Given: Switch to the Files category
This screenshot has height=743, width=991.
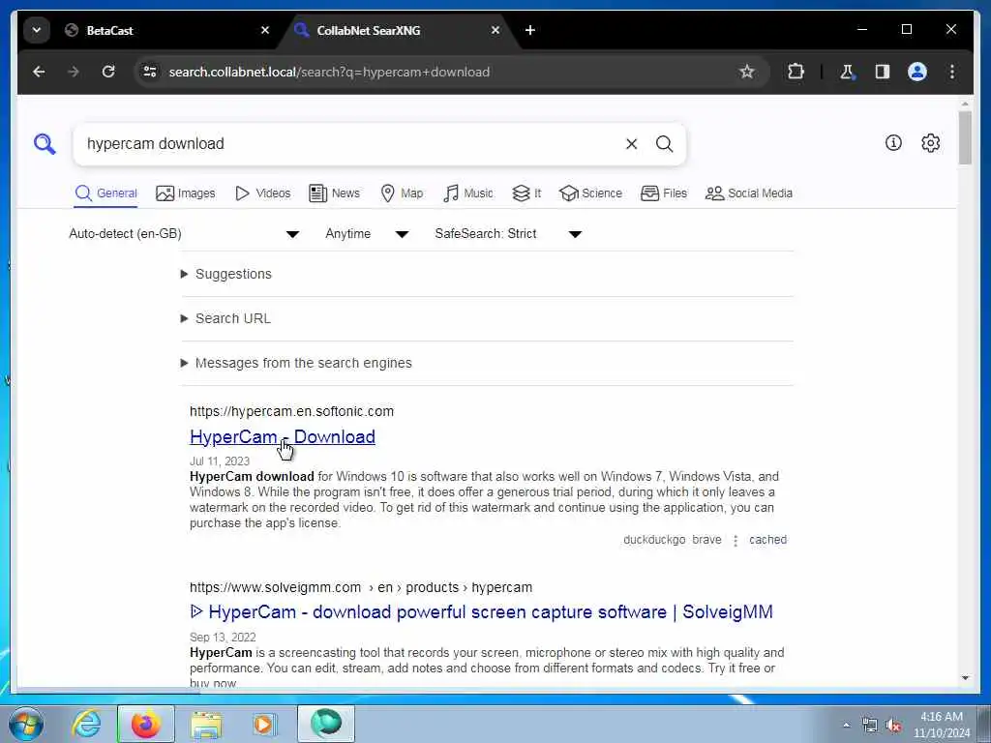Looking at the screenshot, I should pos(664,193).
